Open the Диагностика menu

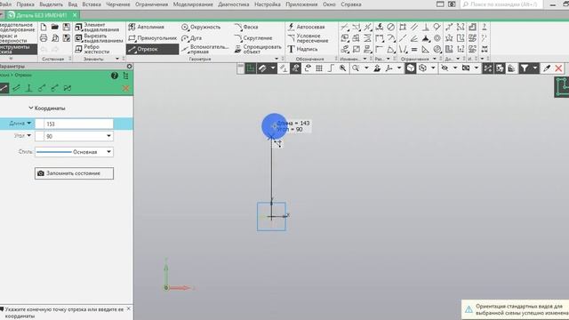[233, 4]
